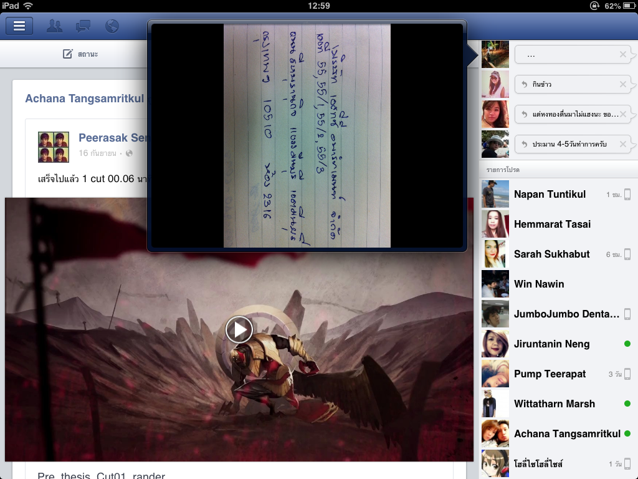Tap mobile icon beside JumboJumbo Denta

(x=627, y=314)
